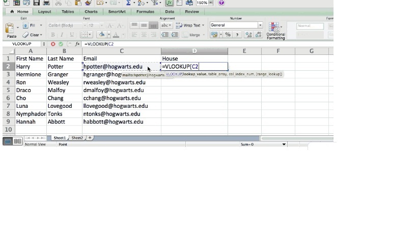The width and height of the screenshot is (417, 234).
Task: Toggle Bold formatting button
Action: click(52, 35)
